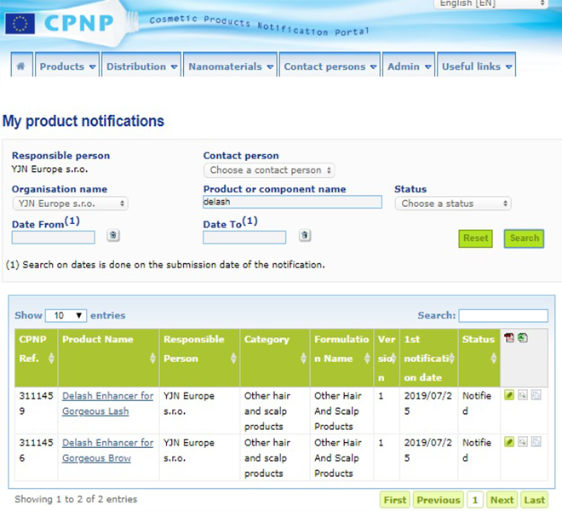Open the Useful links menu

coord(477,66)
